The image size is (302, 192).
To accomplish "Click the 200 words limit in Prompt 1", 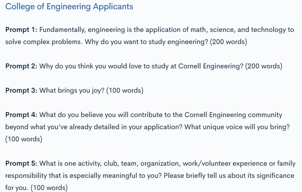I will [x=228, y=42].
